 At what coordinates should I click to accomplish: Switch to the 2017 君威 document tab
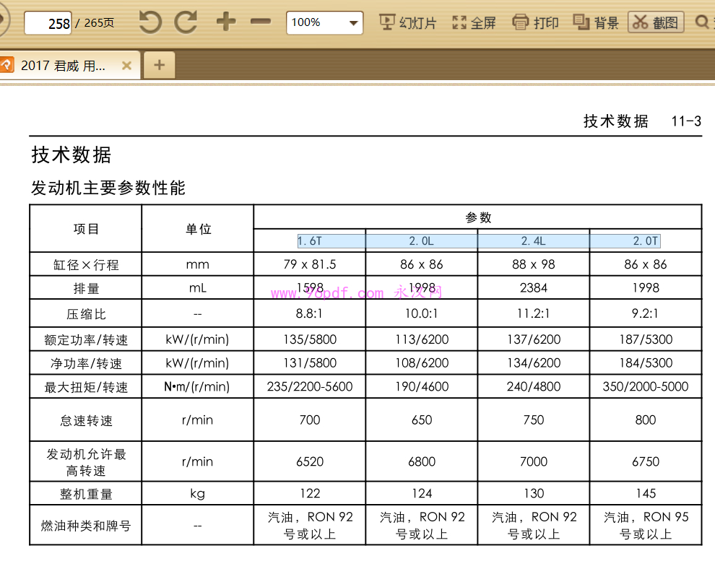tap(64, 66)
